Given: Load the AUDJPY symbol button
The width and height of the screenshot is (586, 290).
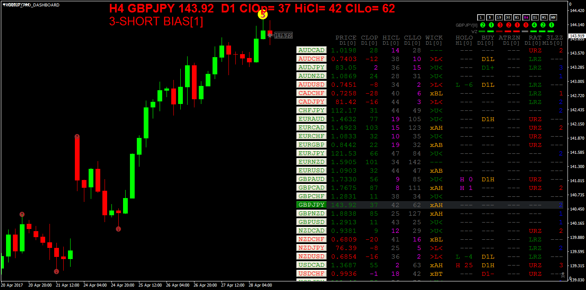Looking at the screenshot, I should click(x=312, y=67).
